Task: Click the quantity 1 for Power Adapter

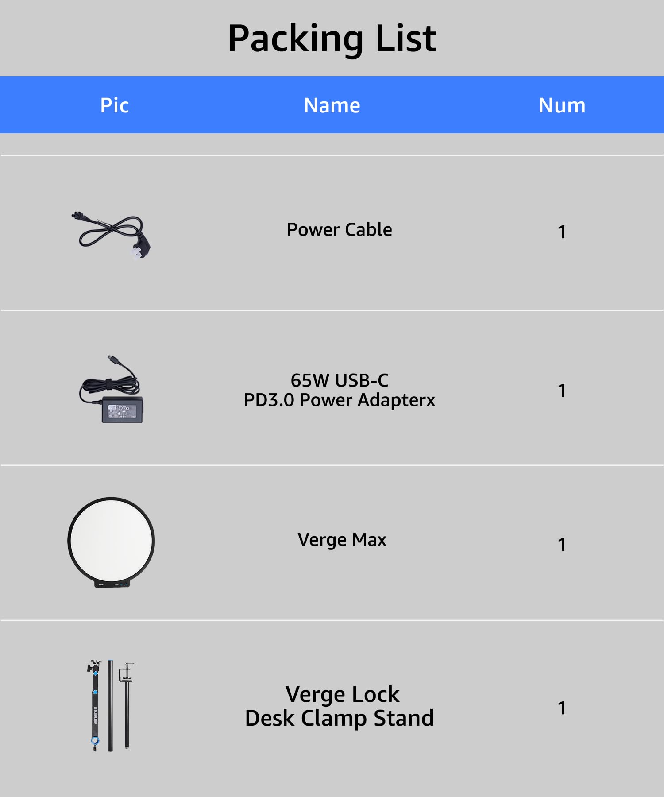Action: (x=562, y=391)
